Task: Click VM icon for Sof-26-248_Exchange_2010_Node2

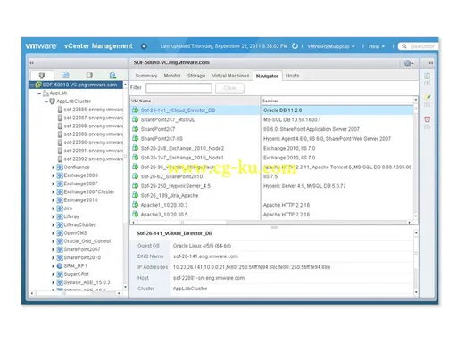Action: 136,148
